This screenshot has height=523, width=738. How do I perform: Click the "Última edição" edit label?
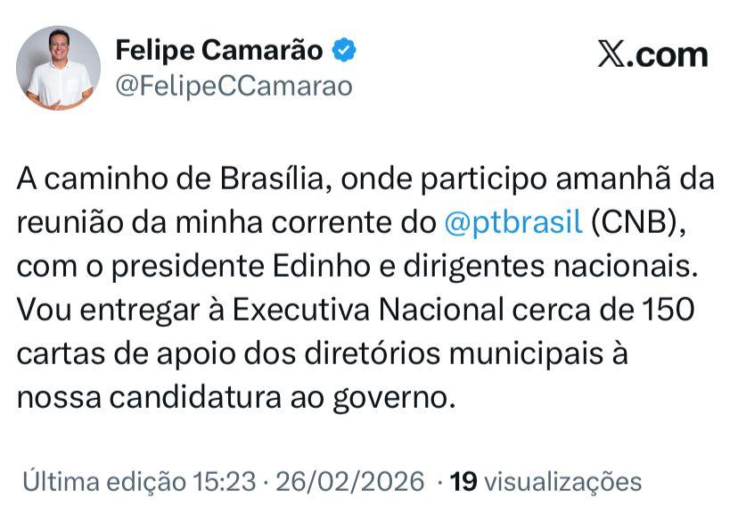pyautogui.click(x=104, y=482)
